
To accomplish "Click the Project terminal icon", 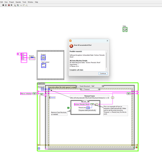I will tap(43, 58).
